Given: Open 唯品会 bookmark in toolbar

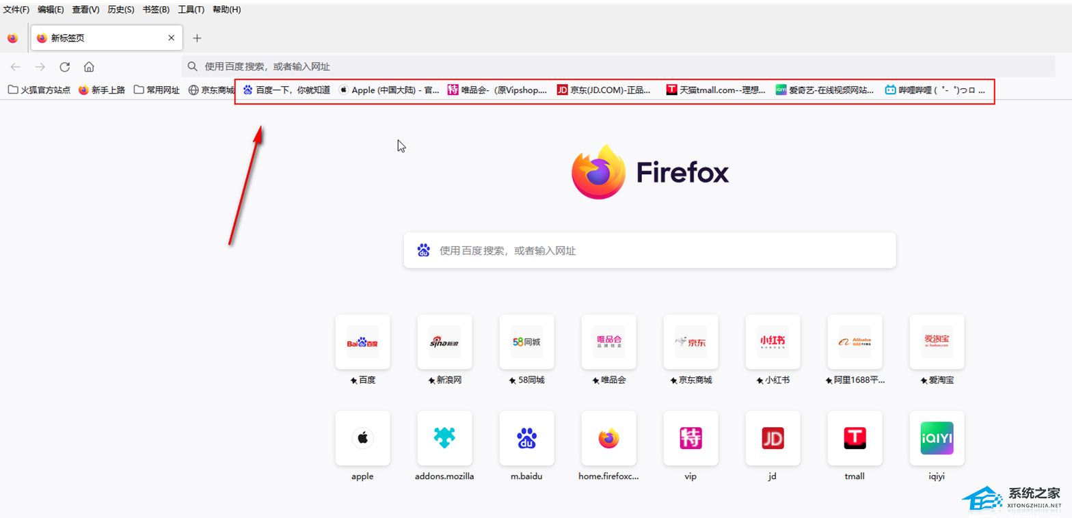Looking at the screenshot, I should coord(498,90).
